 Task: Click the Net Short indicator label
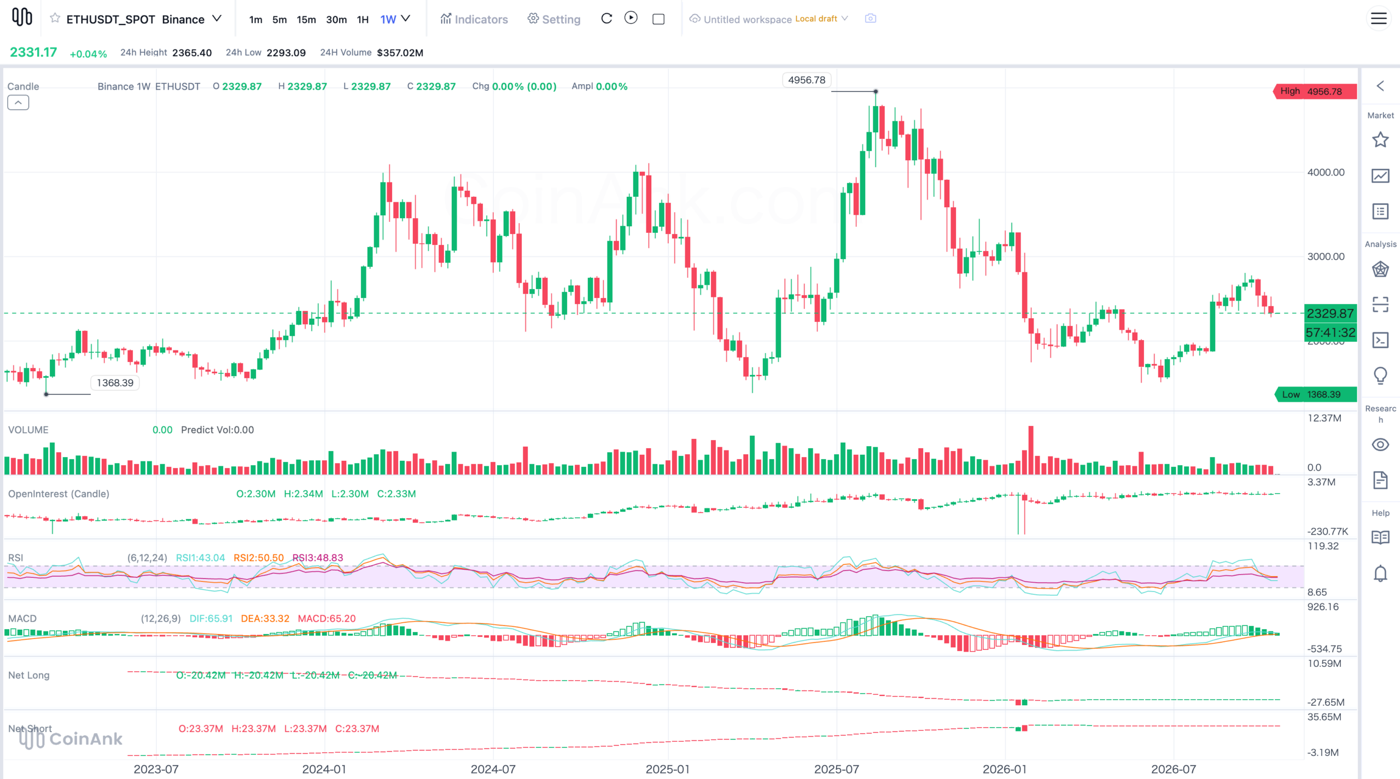point(30,728)
